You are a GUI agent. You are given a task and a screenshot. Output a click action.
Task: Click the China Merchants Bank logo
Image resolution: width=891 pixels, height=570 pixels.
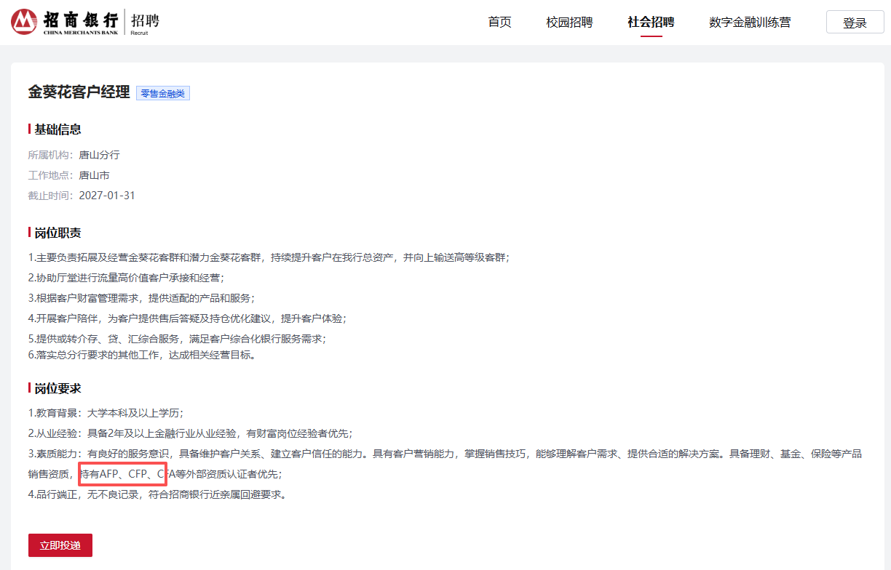[x=64, y=23]
